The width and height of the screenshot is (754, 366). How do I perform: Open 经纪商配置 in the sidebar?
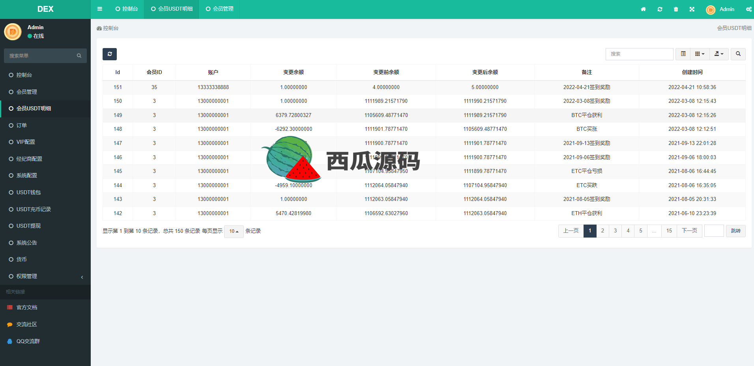coord(45,159)
